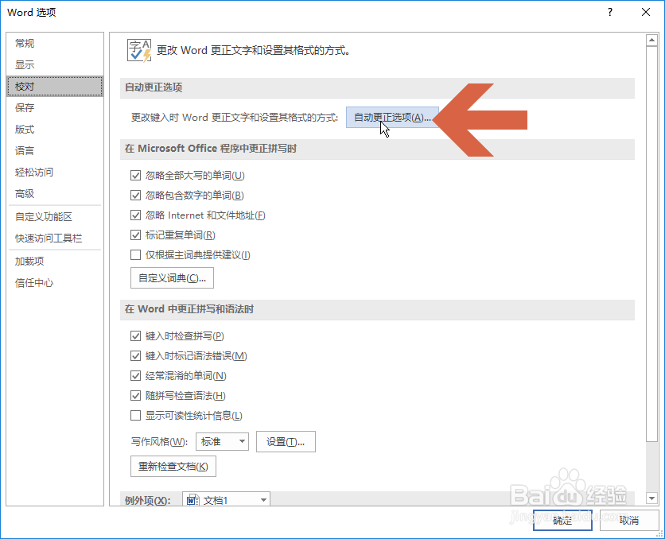Toggle 键入时标记语法错误 checkbox
Viewport: 665px width, 539px height.
pos(136,356)
